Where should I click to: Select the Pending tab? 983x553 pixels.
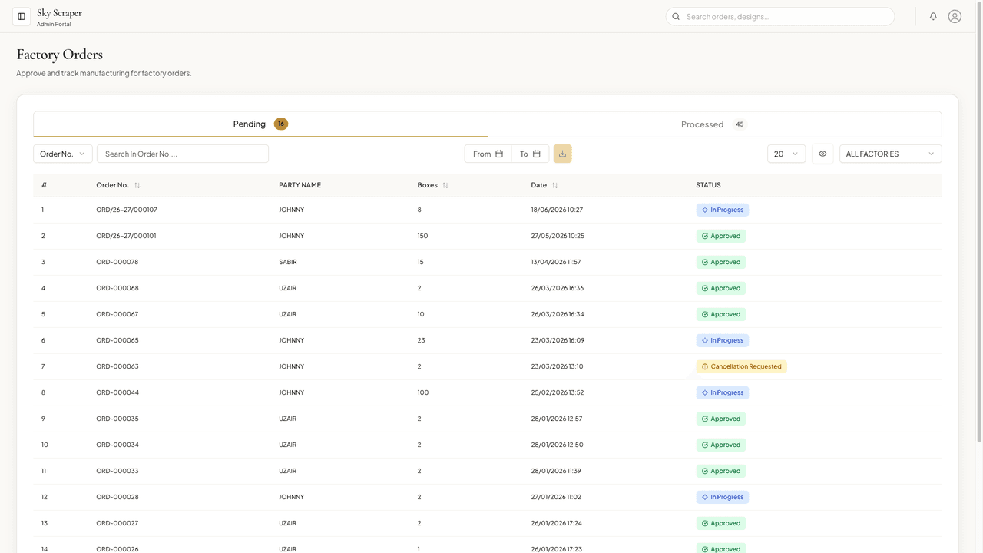[261, 124]
